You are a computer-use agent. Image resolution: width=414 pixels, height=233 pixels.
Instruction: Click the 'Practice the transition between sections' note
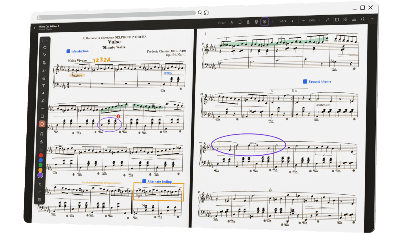(x=101, y=183)
